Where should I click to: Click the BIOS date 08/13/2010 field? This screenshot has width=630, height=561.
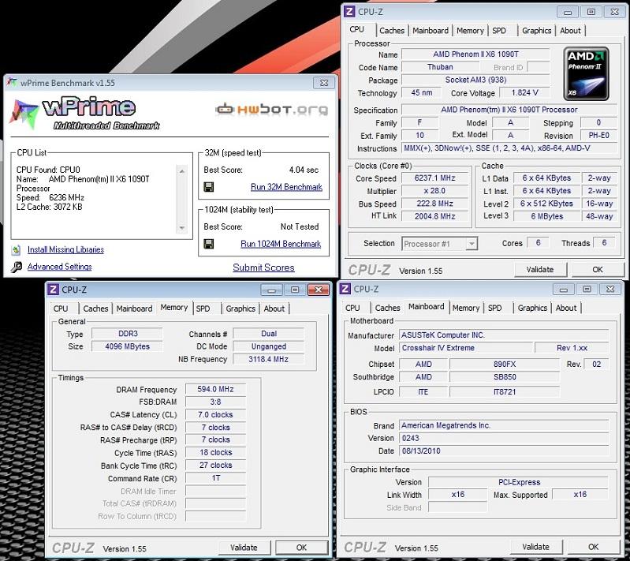(504, 451)
